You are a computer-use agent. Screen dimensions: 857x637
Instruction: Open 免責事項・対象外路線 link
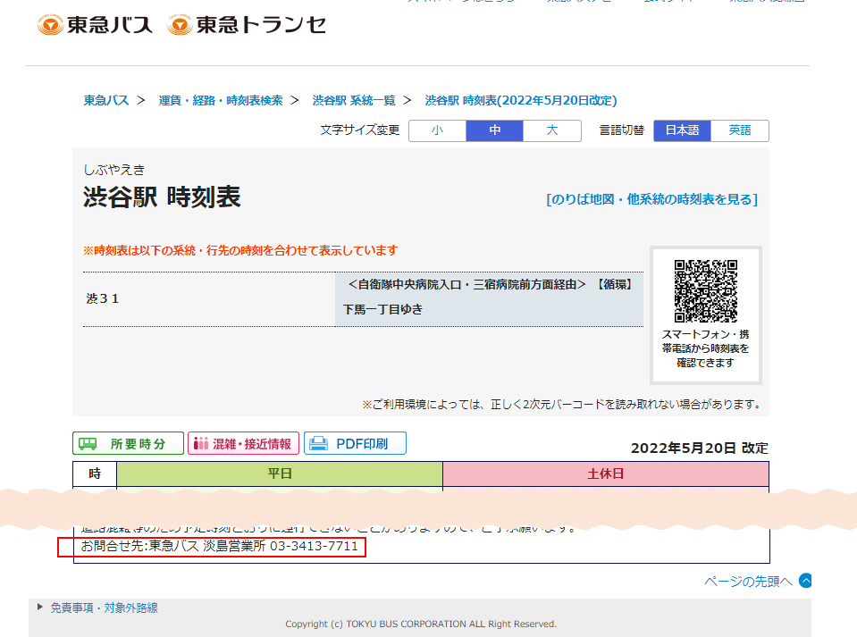pos(105,608)
